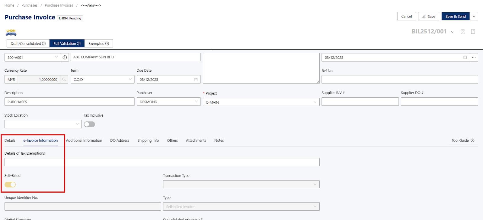Image resolution: width=483 pixels, height=220 pixels.
Task: Click the ellipsis button beside the date field
Action: (x=474, y=57)
